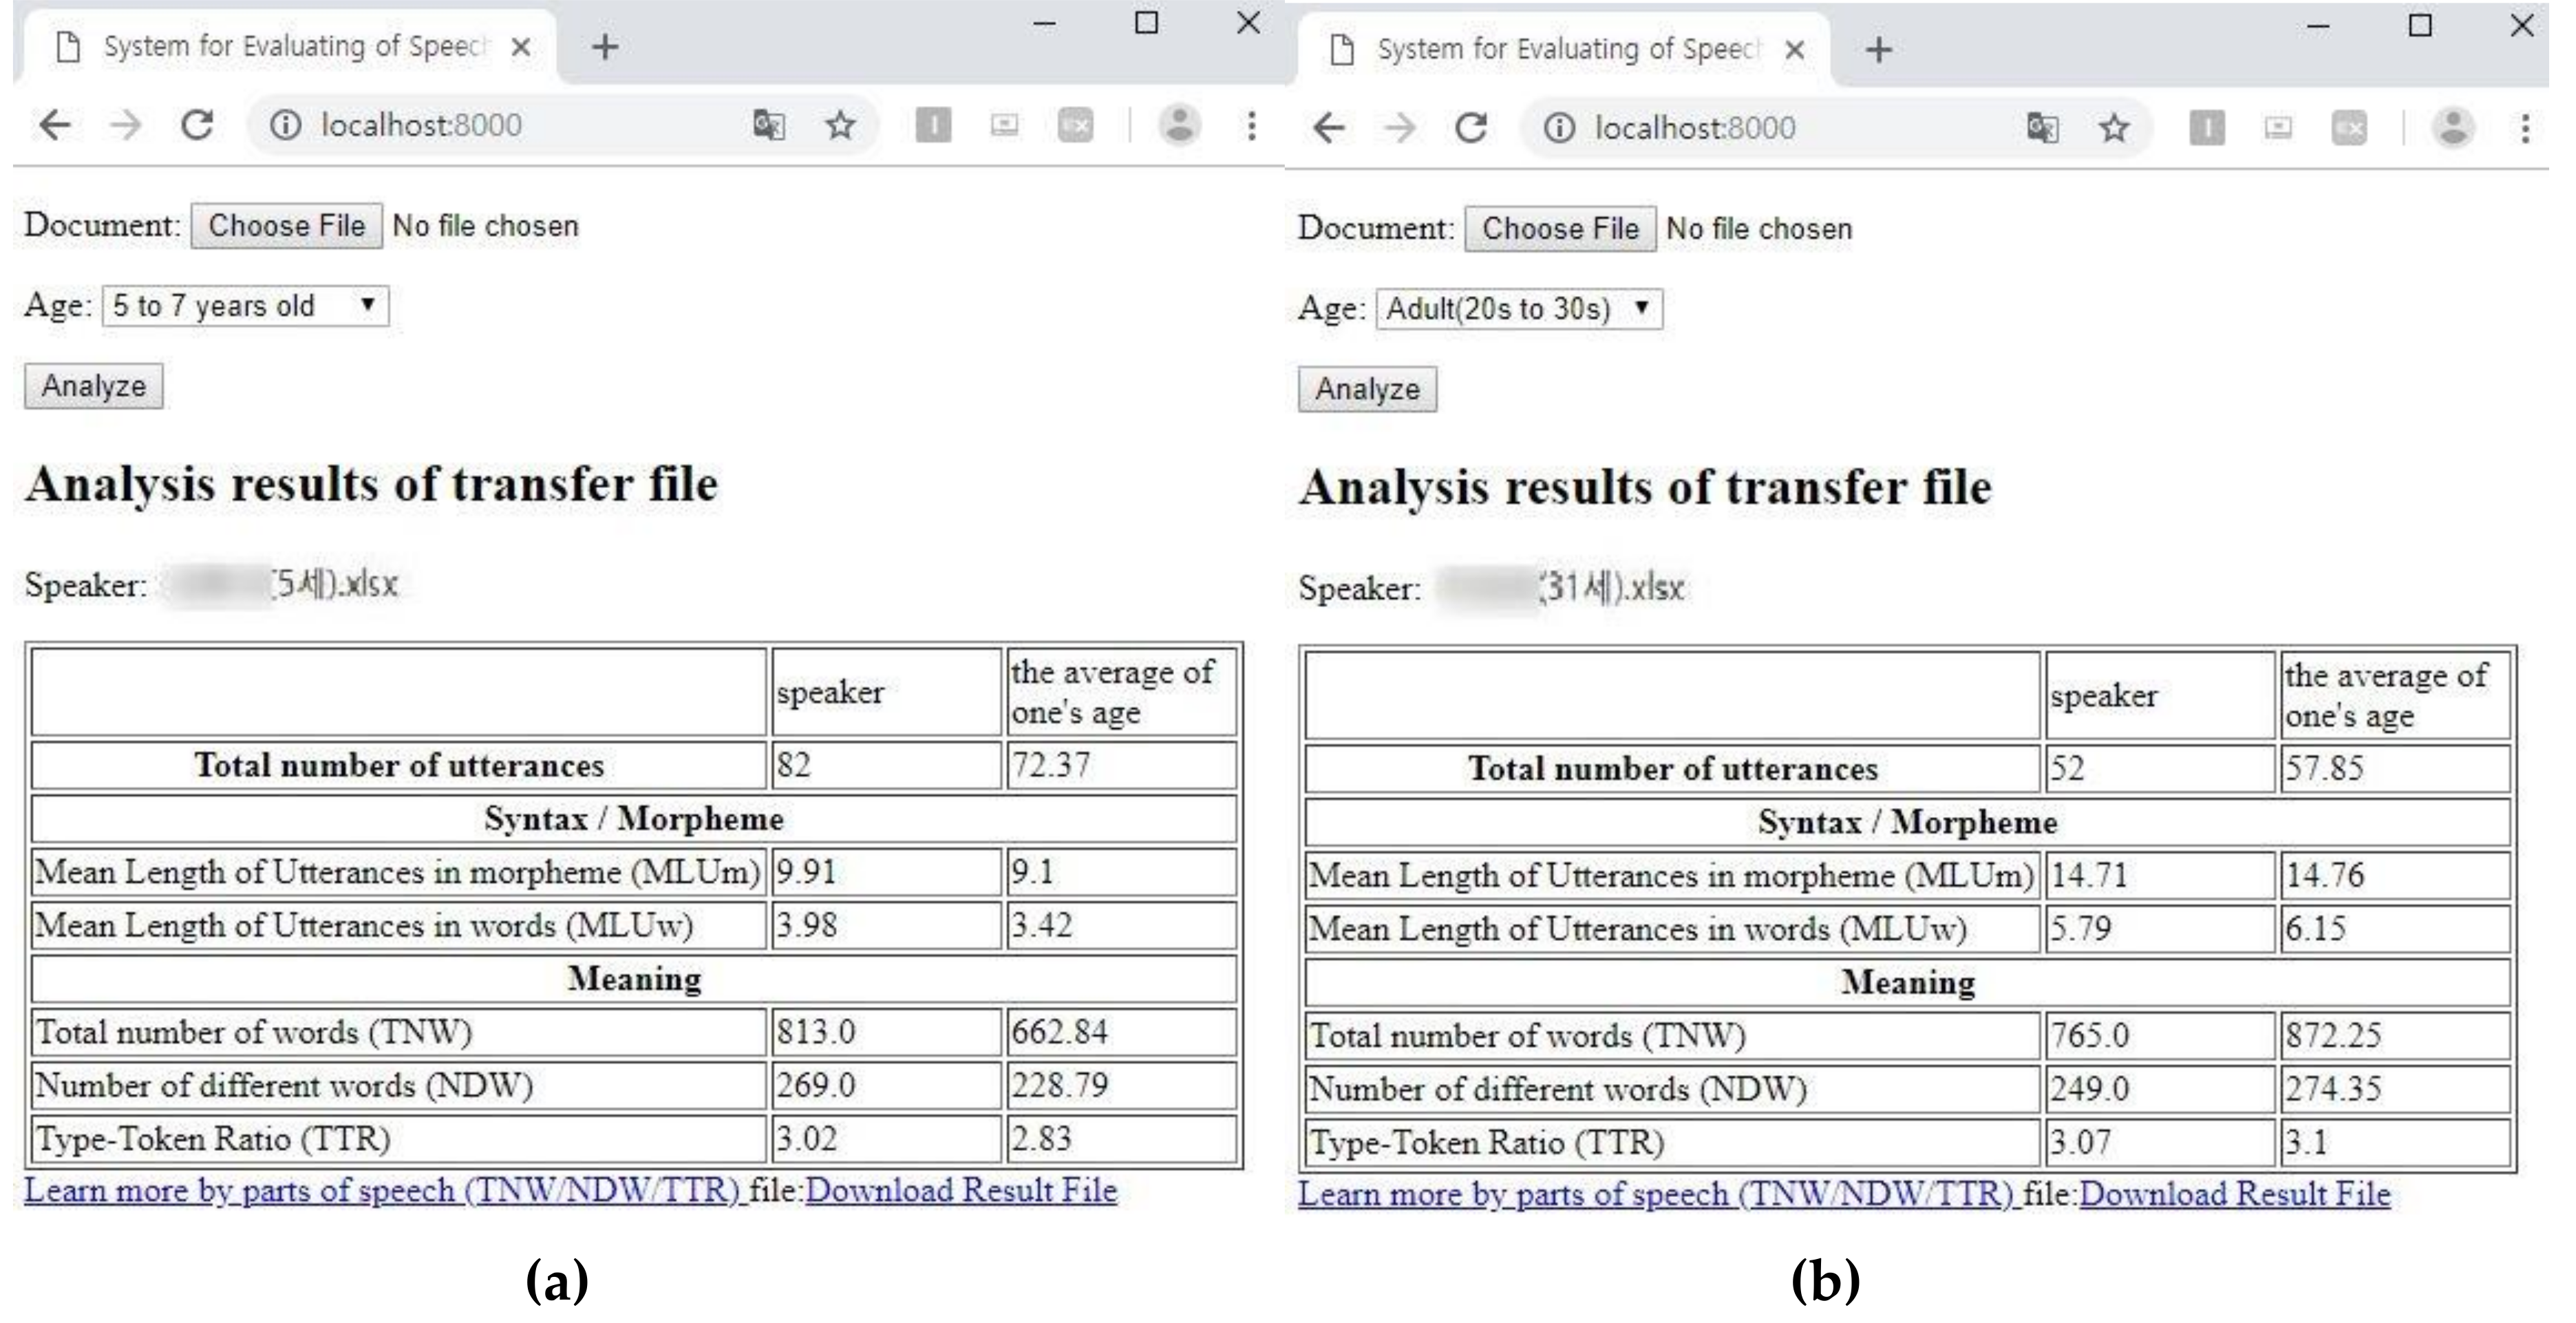Open the '5 to 7 years old' age dropdown
The width and height of the screenshot is (2576, 1323).
pos(245,306)
